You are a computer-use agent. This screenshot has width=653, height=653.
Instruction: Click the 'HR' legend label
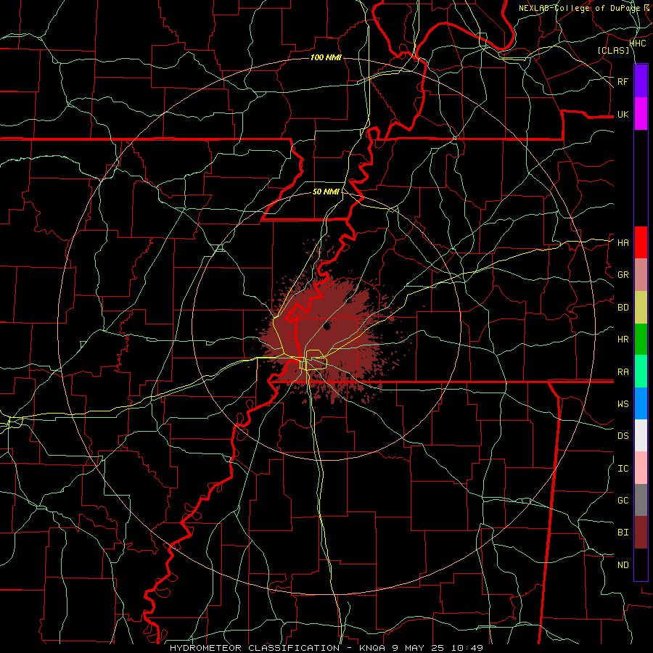tap(623, 340)
